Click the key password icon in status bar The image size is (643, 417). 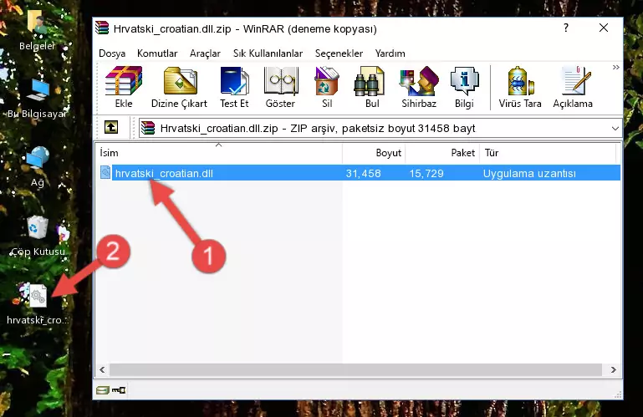[119, 390]
